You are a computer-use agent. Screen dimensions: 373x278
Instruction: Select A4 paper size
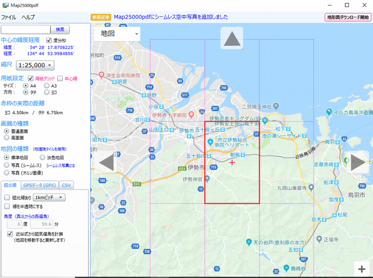[26, 85]
